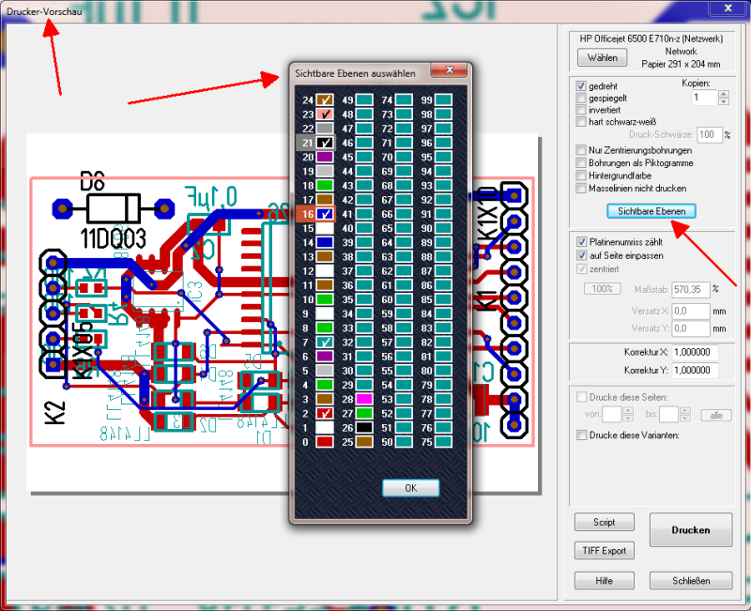Screen dimensions: 751x611
Task: Click the blue layer 14 swatch
Action: (x=325, y=242)
